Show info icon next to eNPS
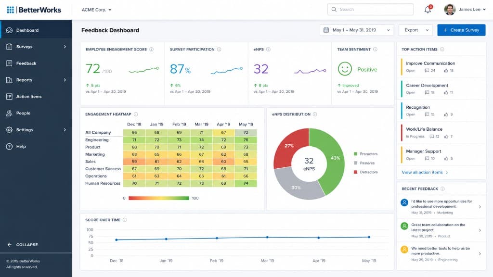Screen dimensions: 493x277 click(x=268, y=50)
